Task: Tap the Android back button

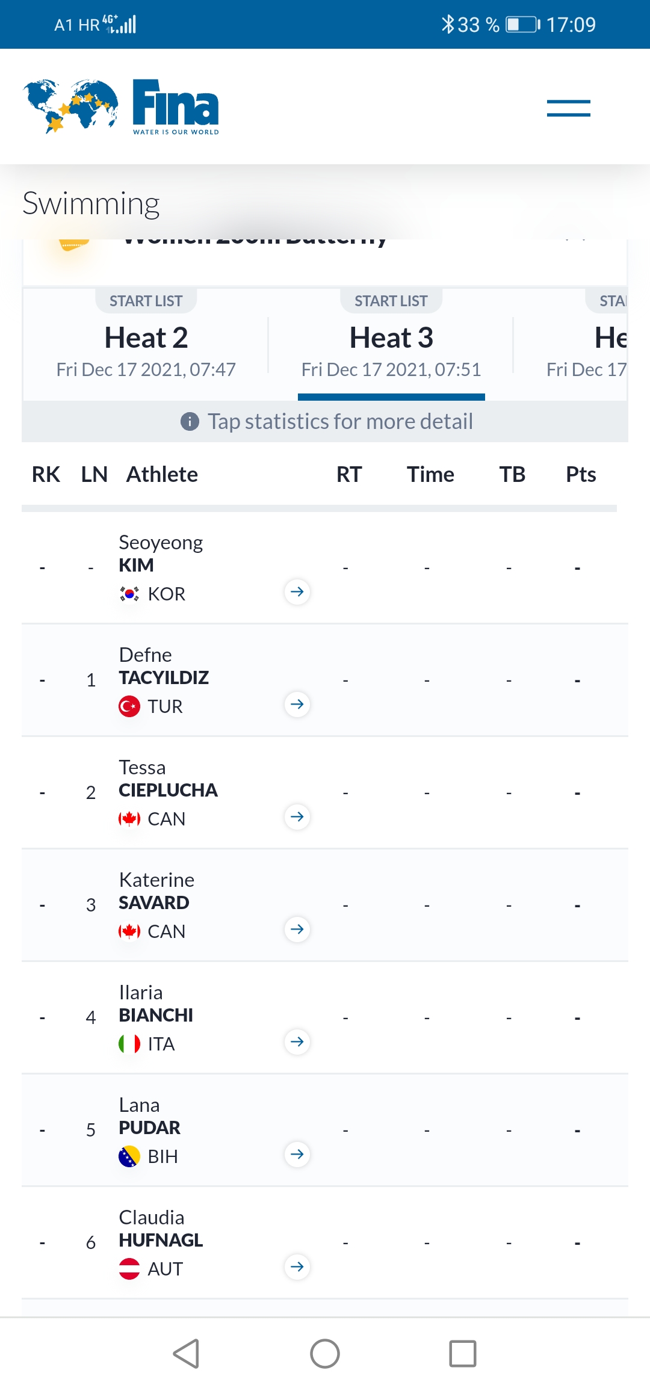Action: point(187,1354)
